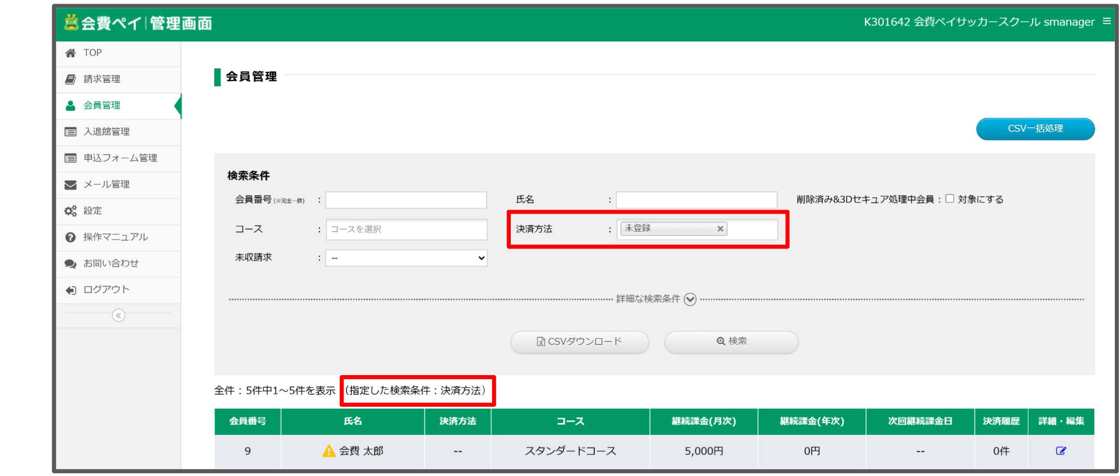Click the 設定 gear icon

tap(70, 211)
